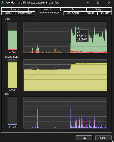
Task: Click the I/O section label
Action: [x=7, y=94]
